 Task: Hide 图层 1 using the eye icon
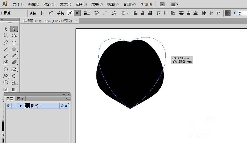[8, 106]
